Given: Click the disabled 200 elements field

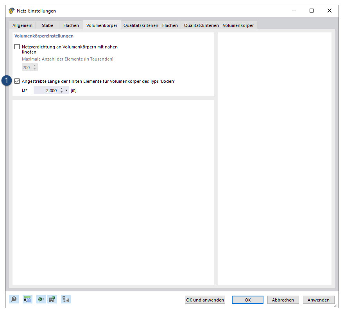Looking at the screenshot, I should tap(30, 68).
